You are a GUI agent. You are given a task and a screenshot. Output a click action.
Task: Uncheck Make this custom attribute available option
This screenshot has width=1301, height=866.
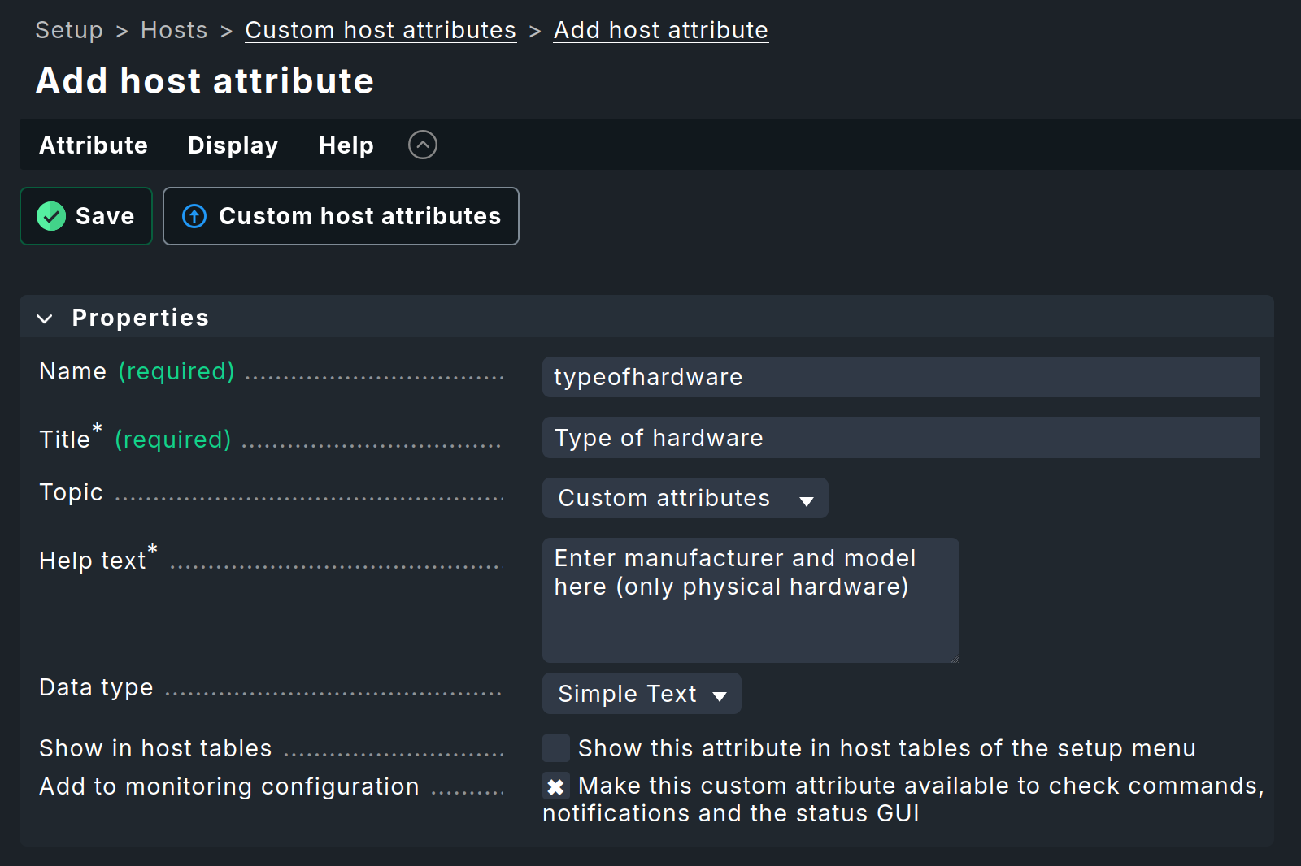(x=555, y=786)
